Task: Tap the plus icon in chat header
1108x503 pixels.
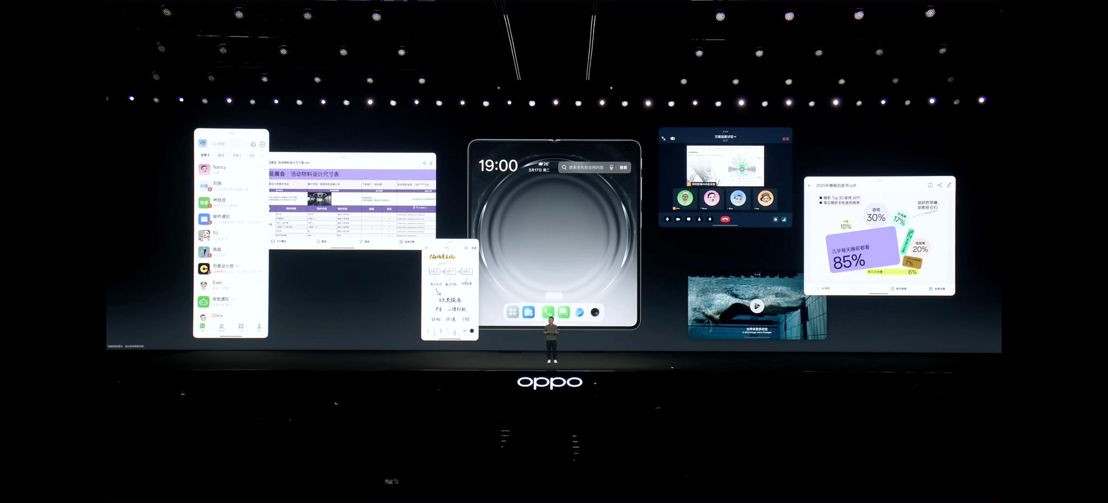Action: [262, 144]
